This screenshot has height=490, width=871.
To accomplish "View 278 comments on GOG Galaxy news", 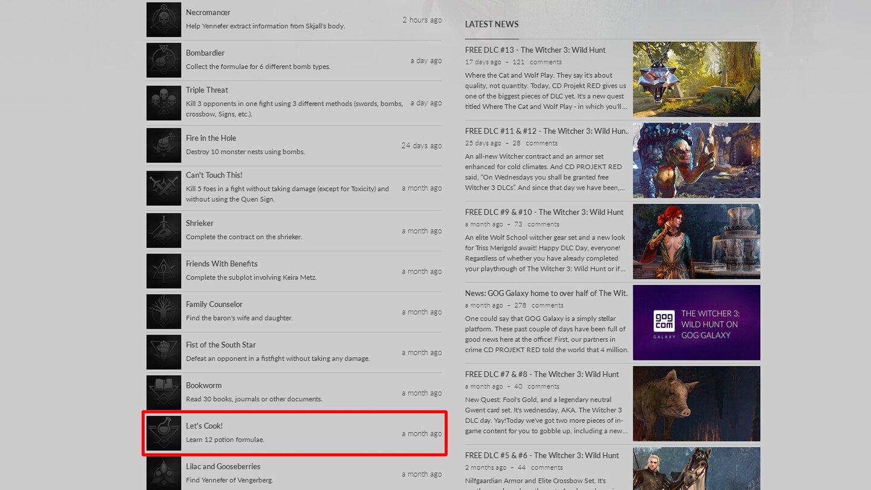I will [539, 305].
